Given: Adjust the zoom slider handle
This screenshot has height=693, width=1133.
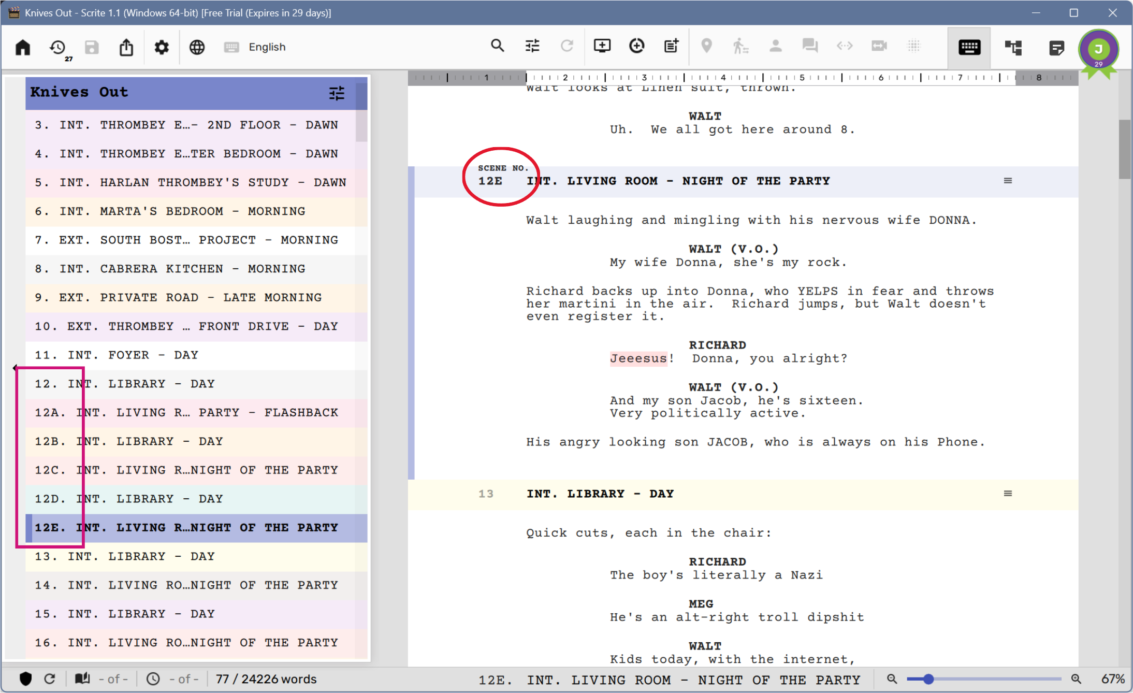Looking at the screenshot, I should coord(928,678).
